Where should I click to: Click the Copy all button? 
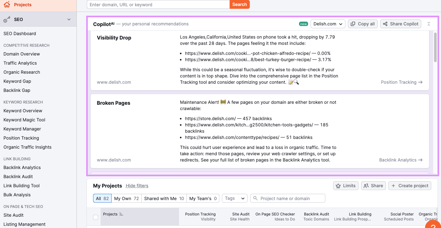[362, 24]
